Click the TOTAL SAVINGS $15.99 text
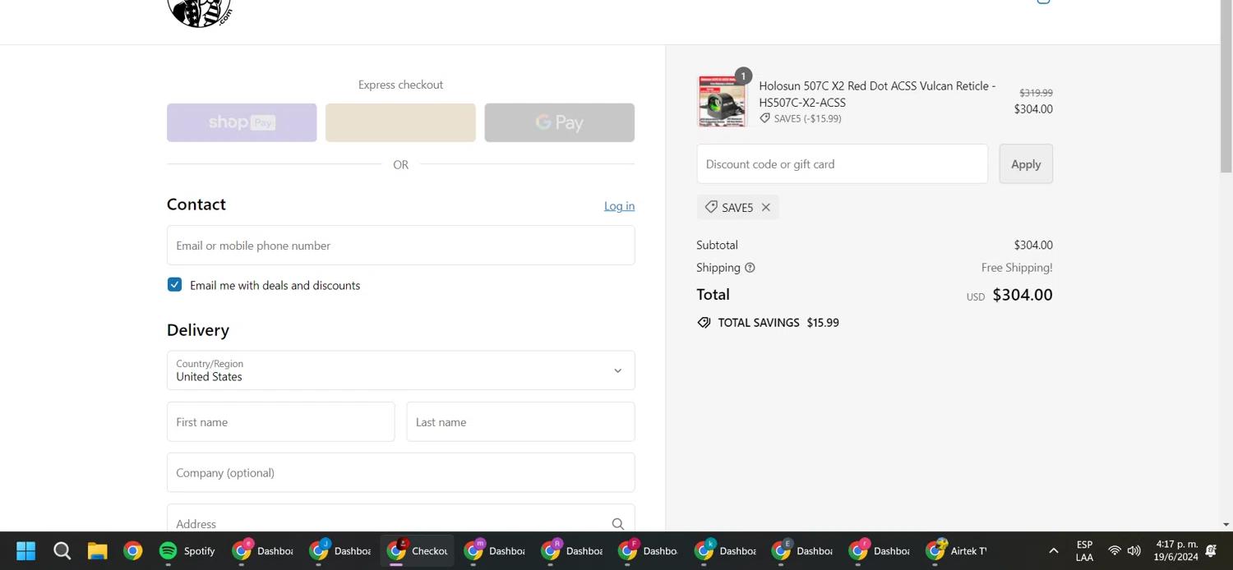1233x570 pixels. (778, 323)
